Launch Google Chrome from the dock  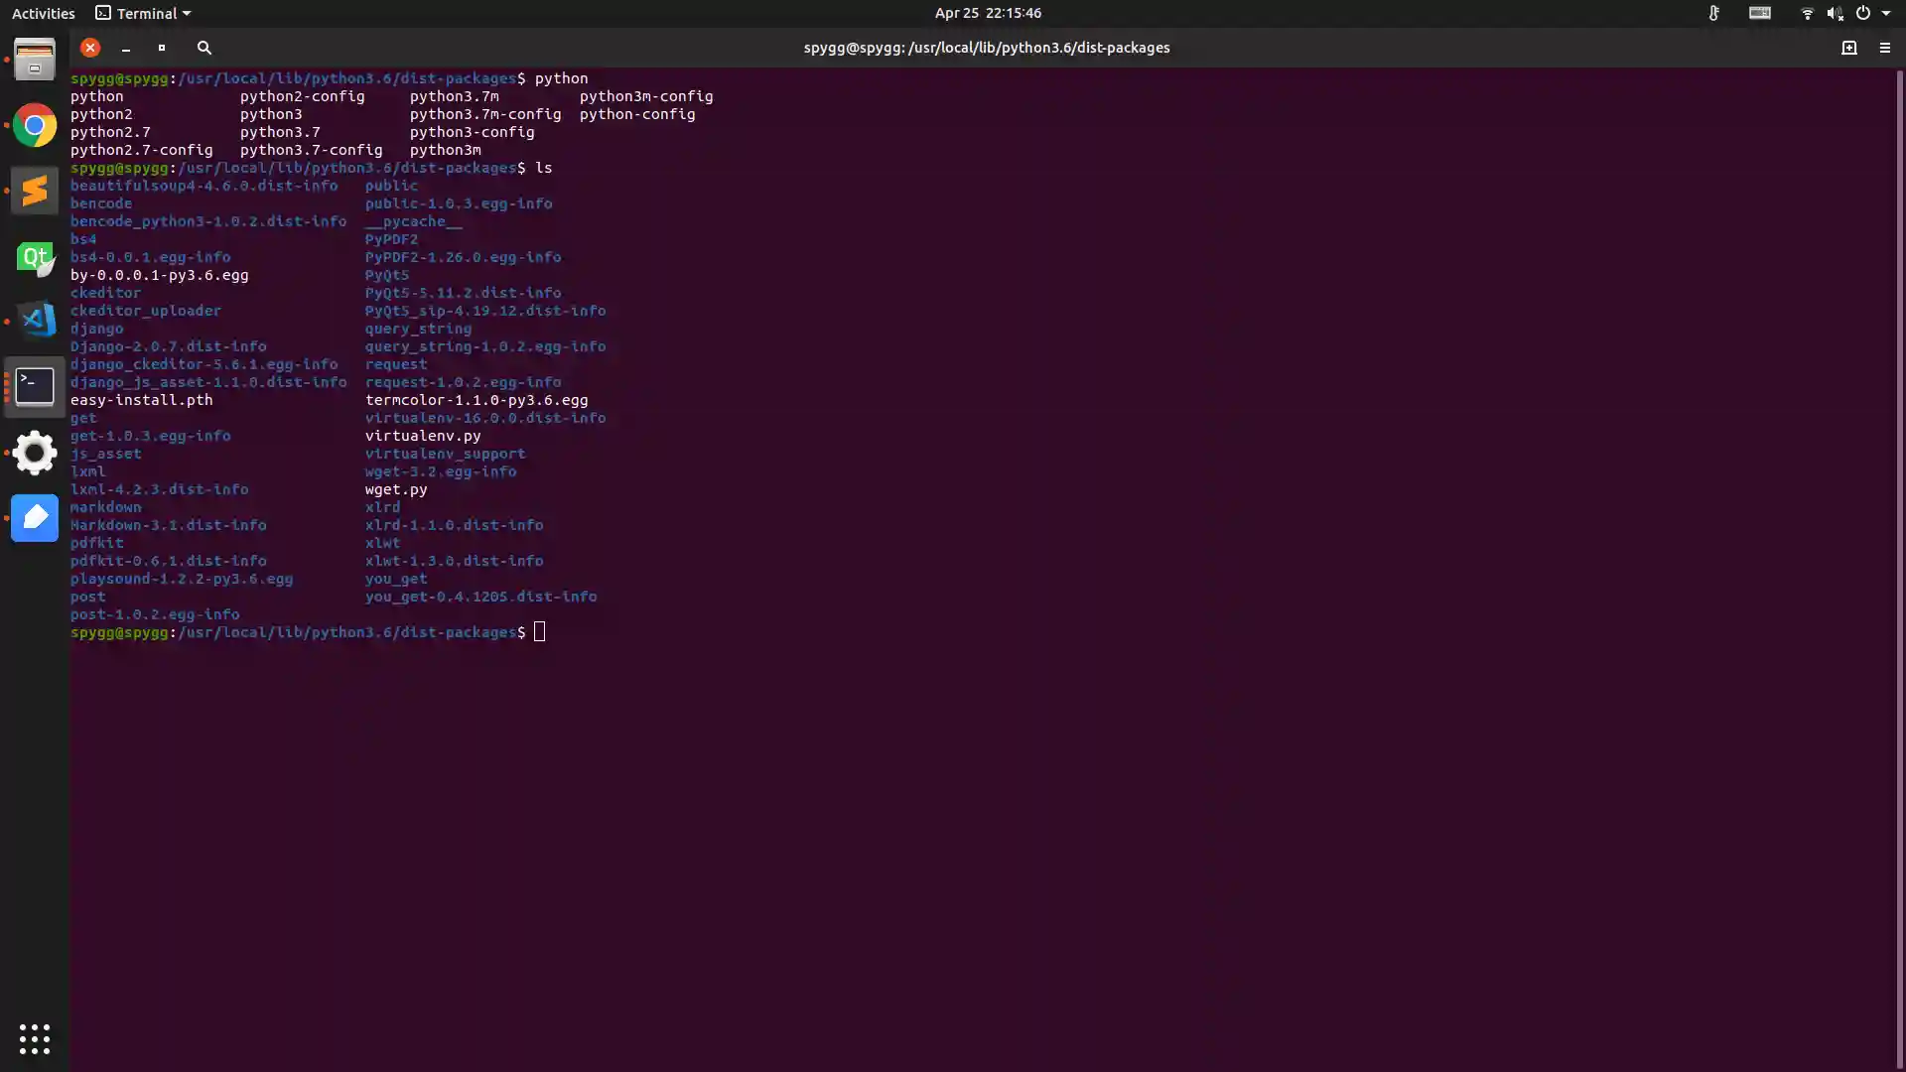click(35, 125)
